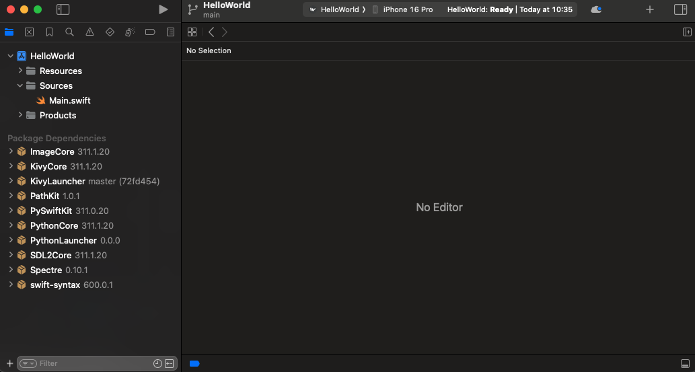695x372 pixels.
Task: Open the Library with plus button
Action: click(x=649, y=9)
